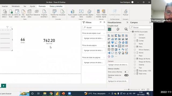This screenshot has height=96, width=172.
Task: Open Zoom from the taskbar
Action: [x=69, y=94]
